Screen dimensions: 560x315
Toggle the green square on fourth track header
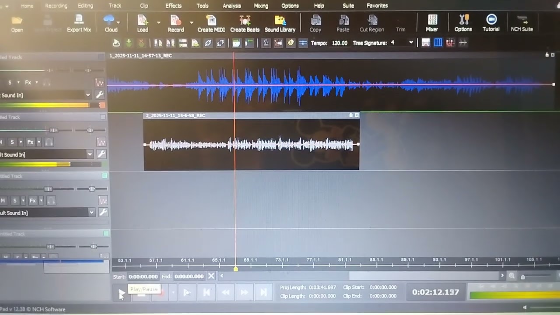[x=106, y=234]
